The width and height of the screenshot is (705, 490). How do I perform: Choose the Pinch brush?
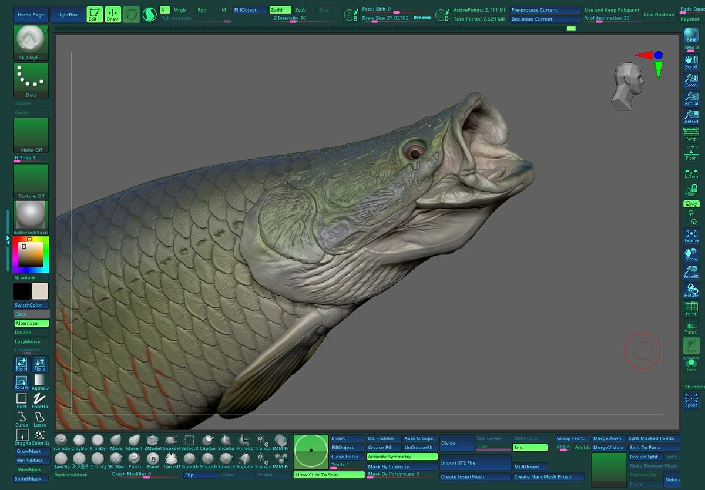(x=135, y=459)
